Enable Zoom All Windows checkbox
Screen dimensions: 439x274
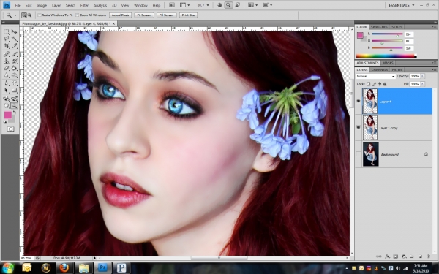click(x=77, y=15)
